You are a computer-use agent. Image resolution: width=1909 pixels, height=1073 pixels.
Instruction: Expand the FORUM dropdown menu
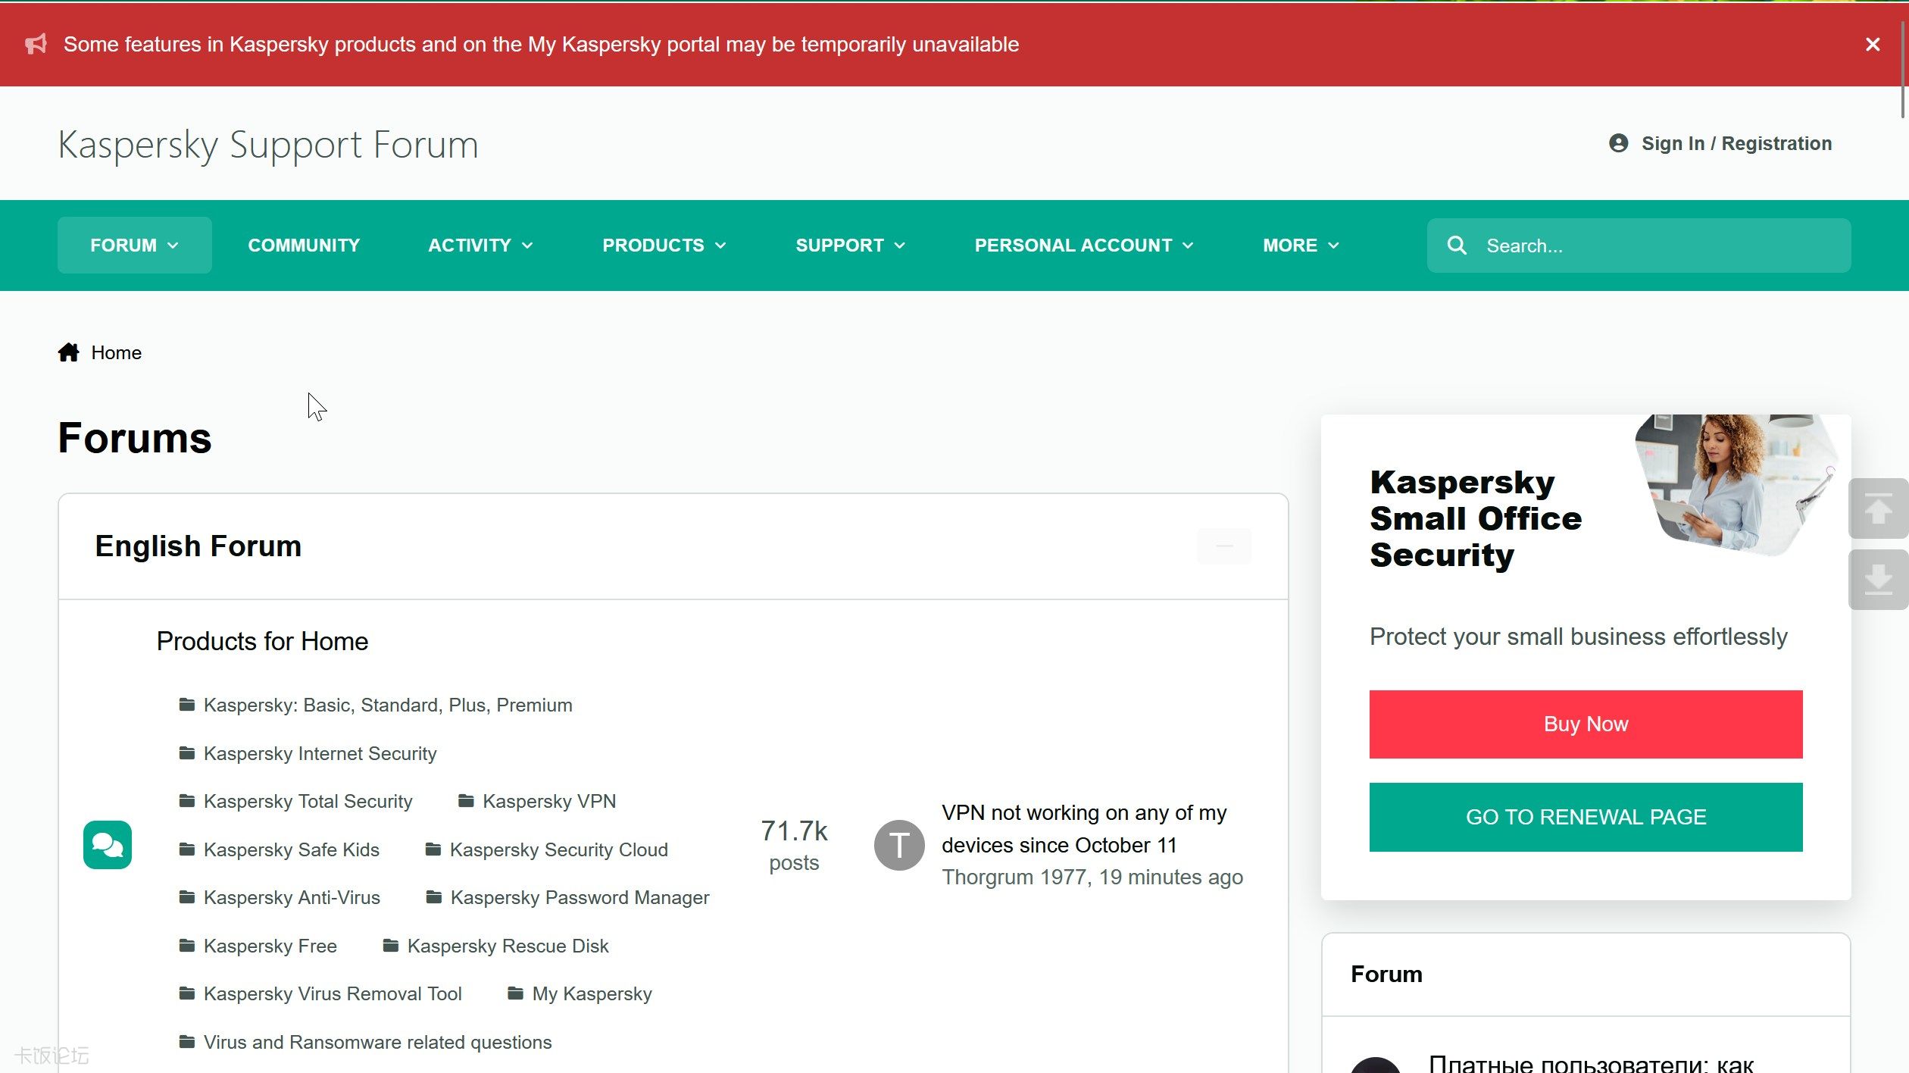(134, 245)
